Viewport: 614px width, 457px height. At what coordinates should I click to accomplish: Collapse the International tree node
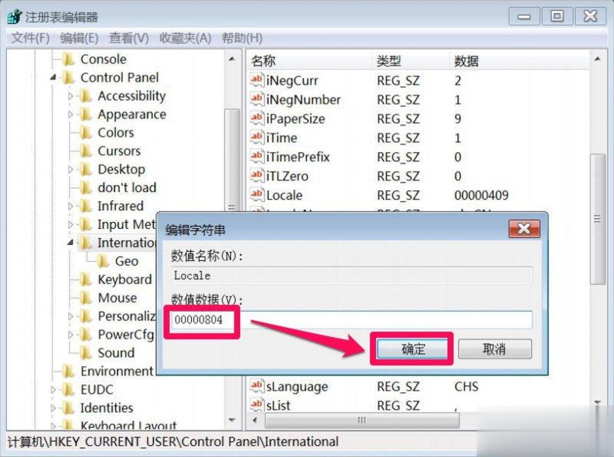click(70, 243)
